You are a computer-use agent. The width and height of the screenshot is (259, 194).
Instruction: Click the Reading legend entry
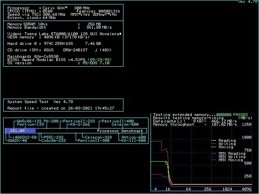(223, 141)
